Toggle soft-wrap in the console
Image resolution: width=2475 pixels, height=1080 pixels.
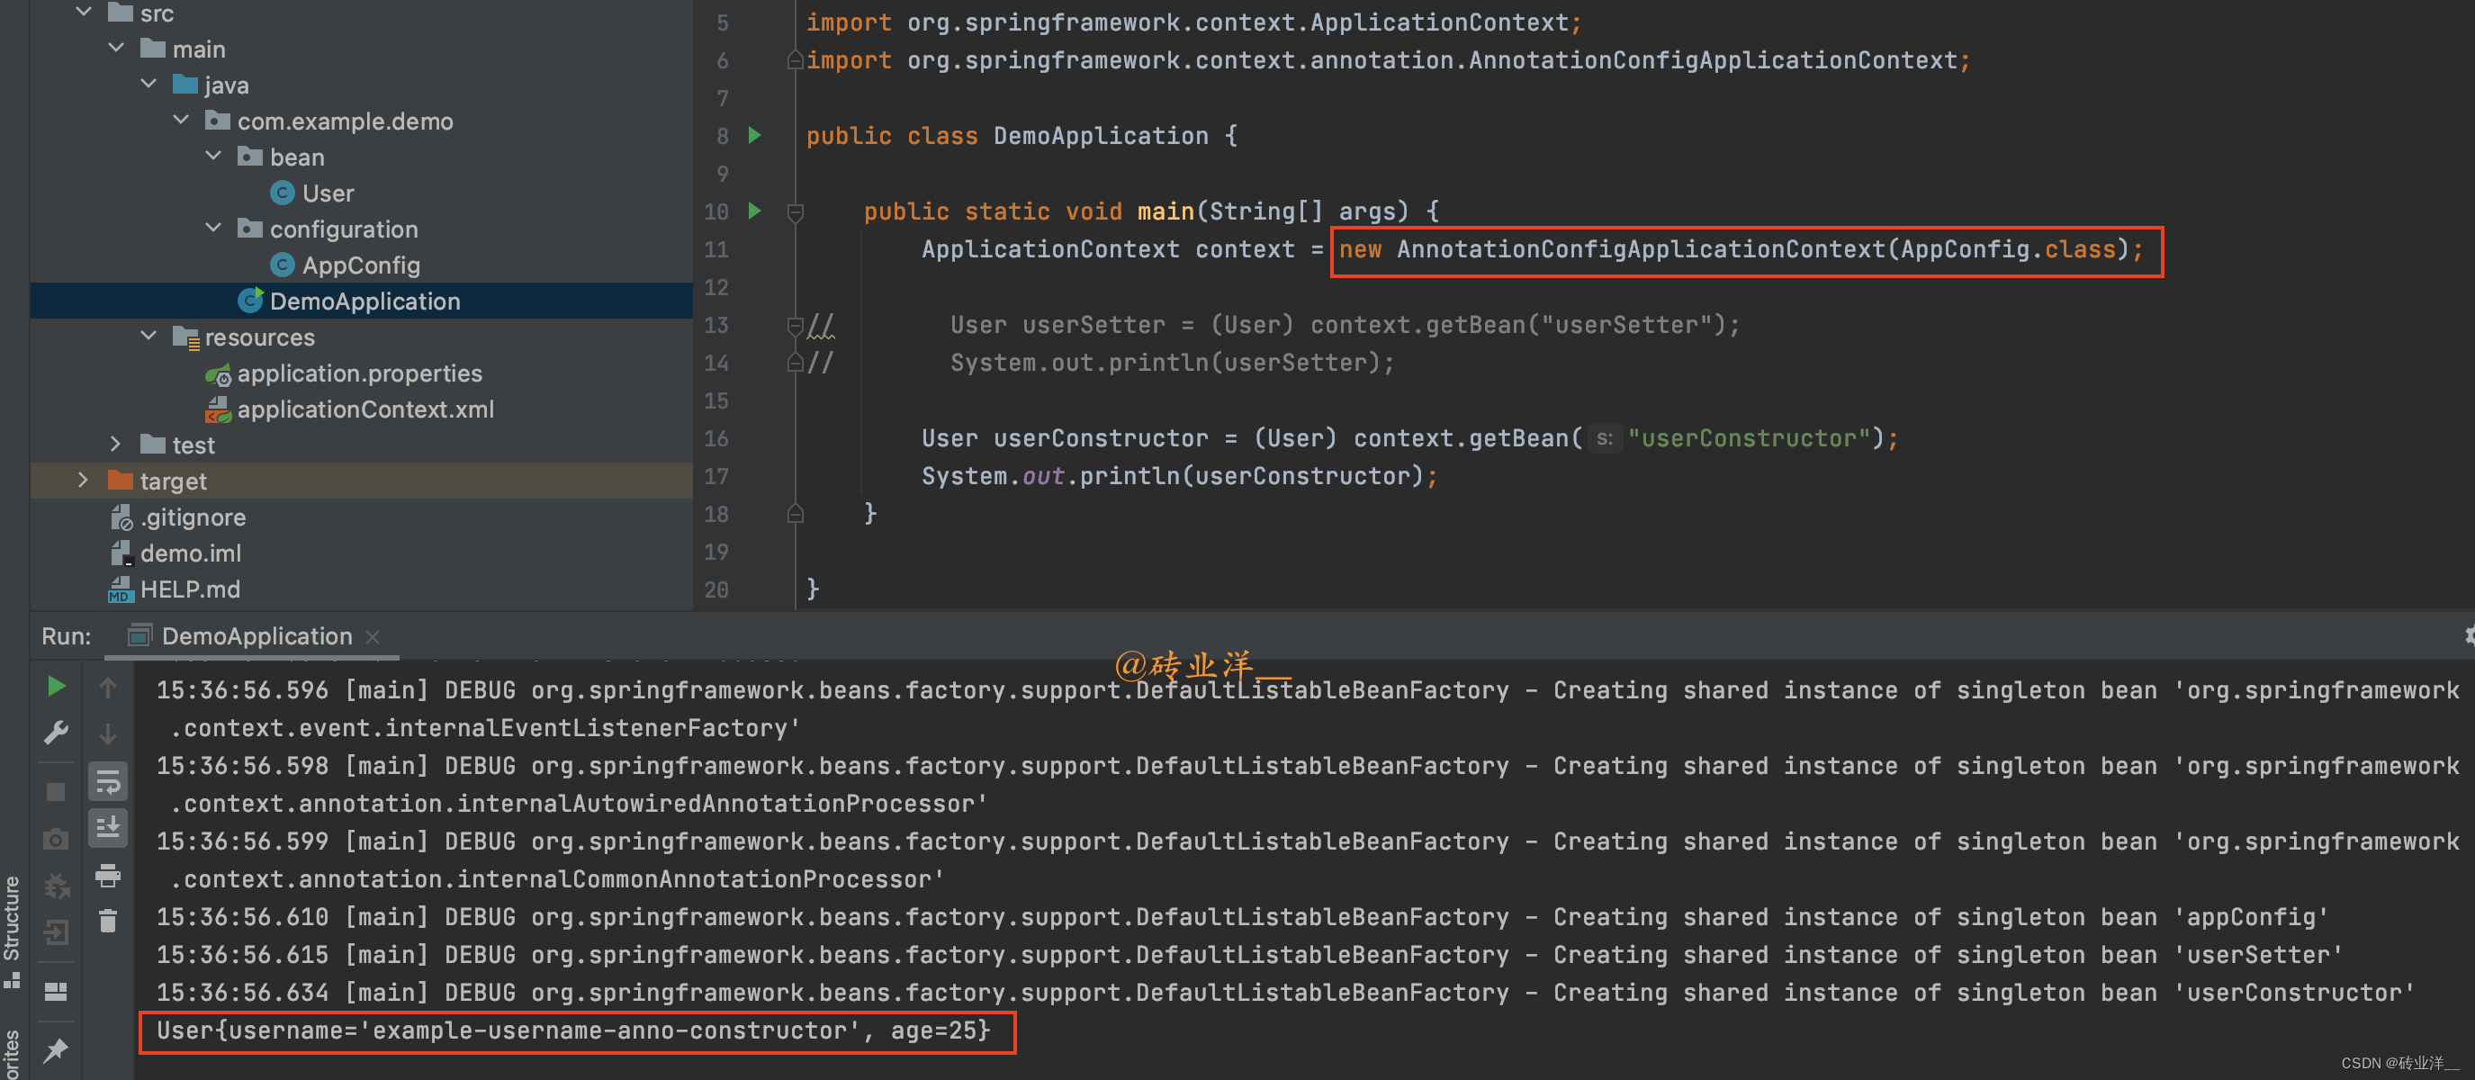pyautogui.click(x=108, y=782)
